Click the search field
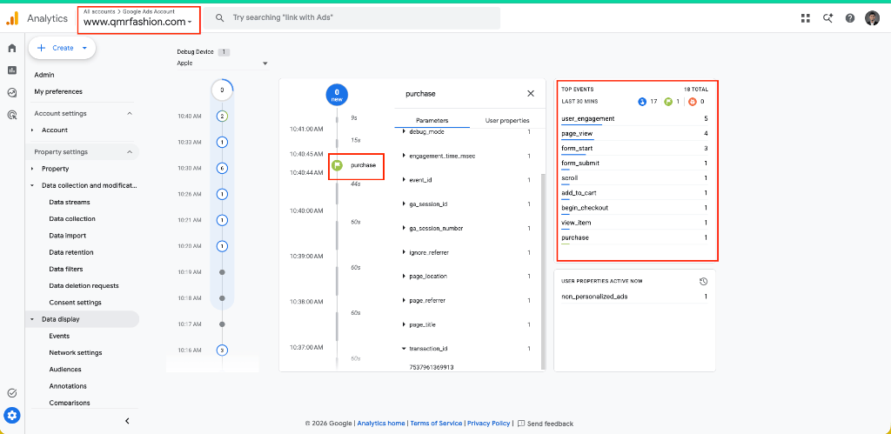 tap(352, 18)
